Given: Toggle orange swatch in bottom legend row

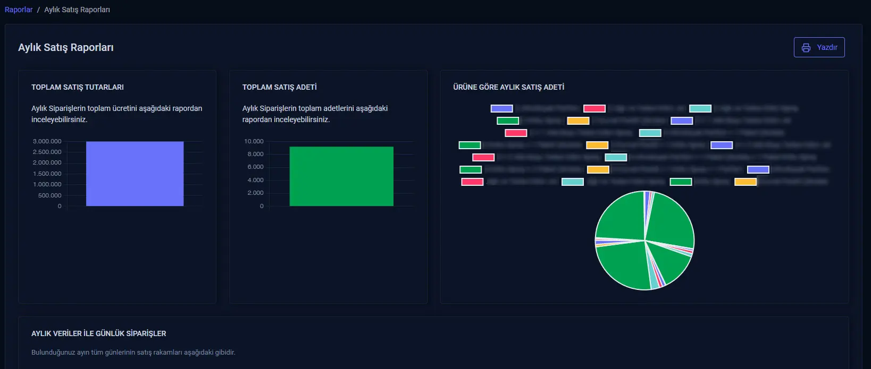Looking at the screenshot, I should click(x=746, y=182).
